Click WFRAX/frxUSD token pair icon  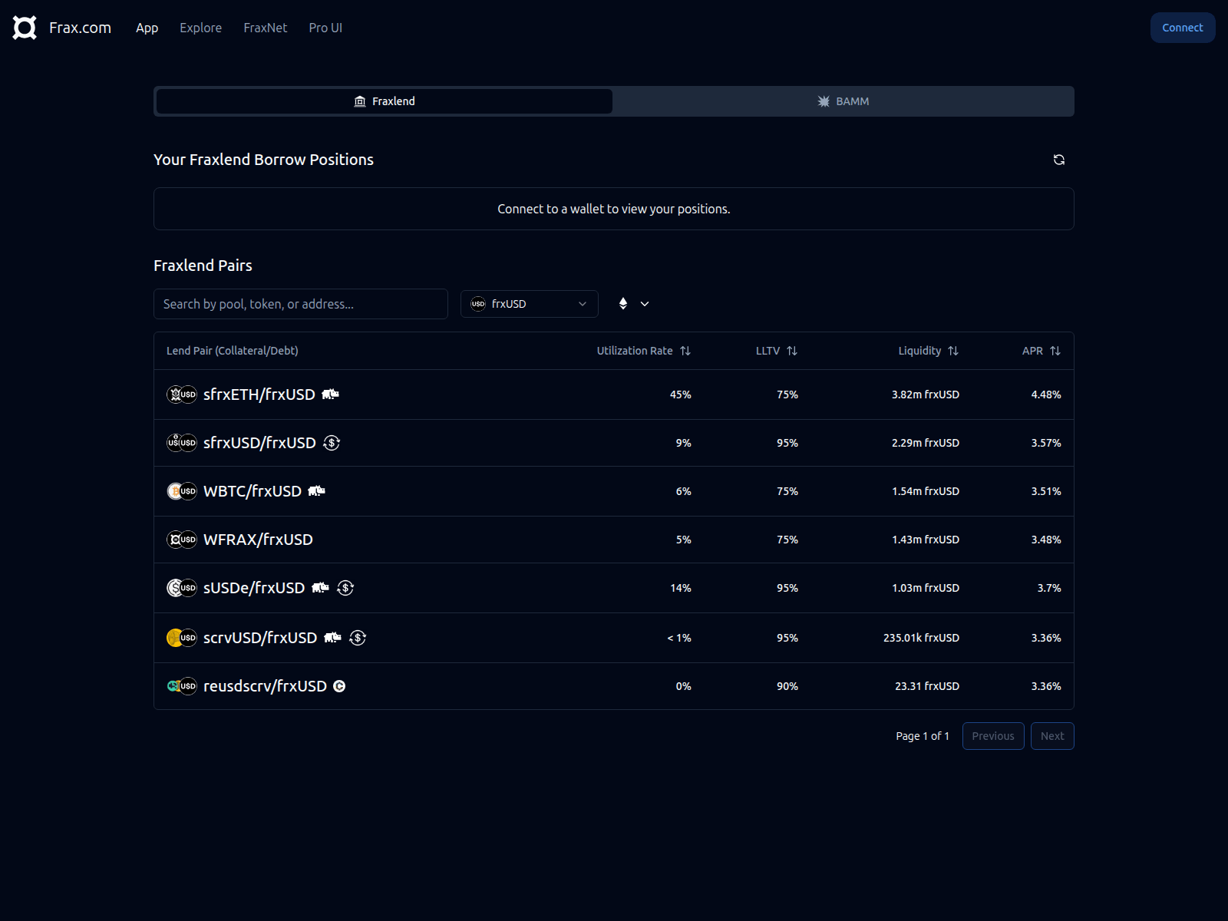click(x=182, y=540)
